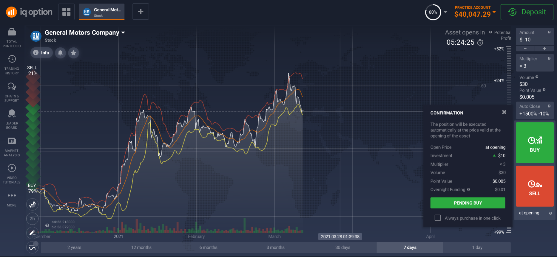Click the price alert bell icon
Screen dimensions: 557x257
tap(60, 53)
